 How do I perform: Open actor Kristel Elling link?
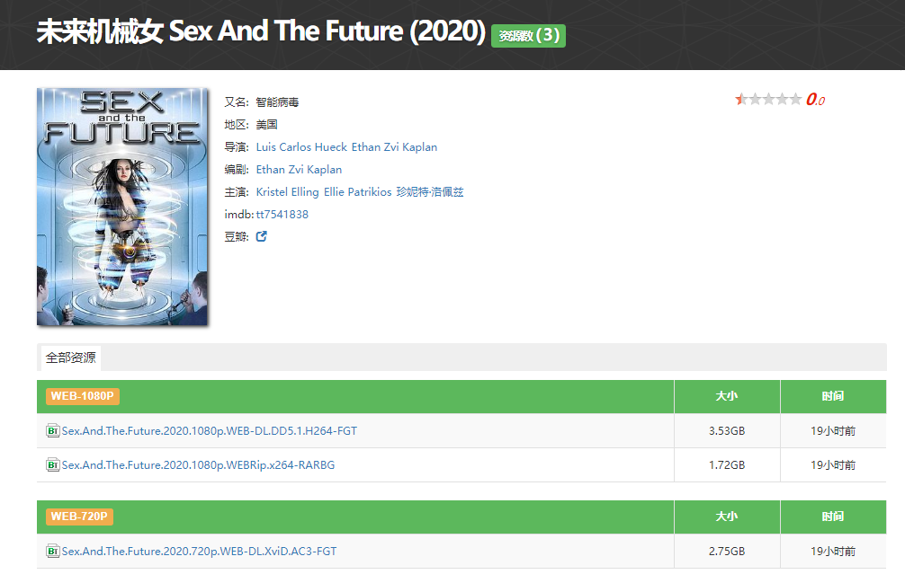pos(287,192)
